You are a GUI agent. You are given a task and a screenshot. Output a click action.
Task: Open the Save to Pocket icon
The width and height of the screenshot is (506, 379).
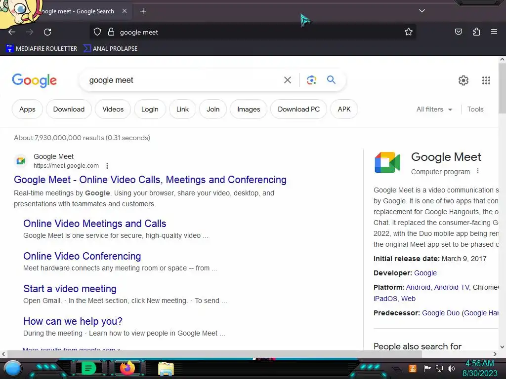(x=458, y=32)
